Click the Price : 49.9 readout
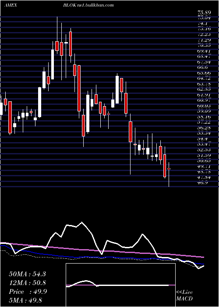 [28, 292]
